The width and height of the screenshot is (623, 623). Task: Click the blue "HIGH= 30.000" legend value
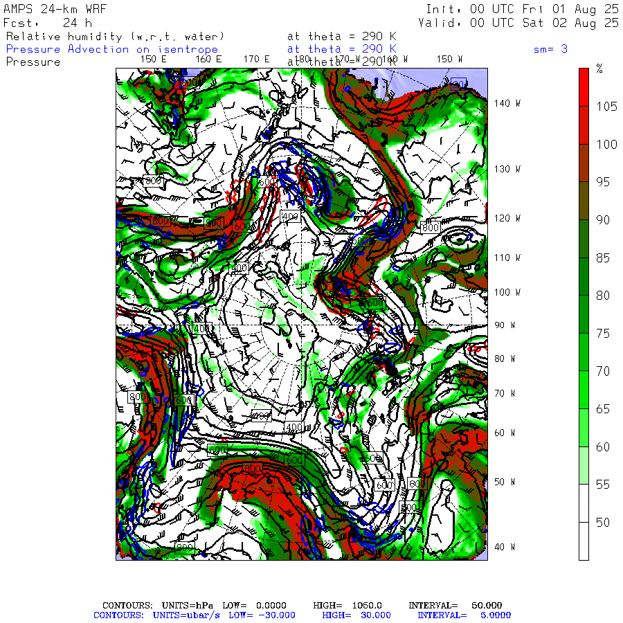point(356,615)
